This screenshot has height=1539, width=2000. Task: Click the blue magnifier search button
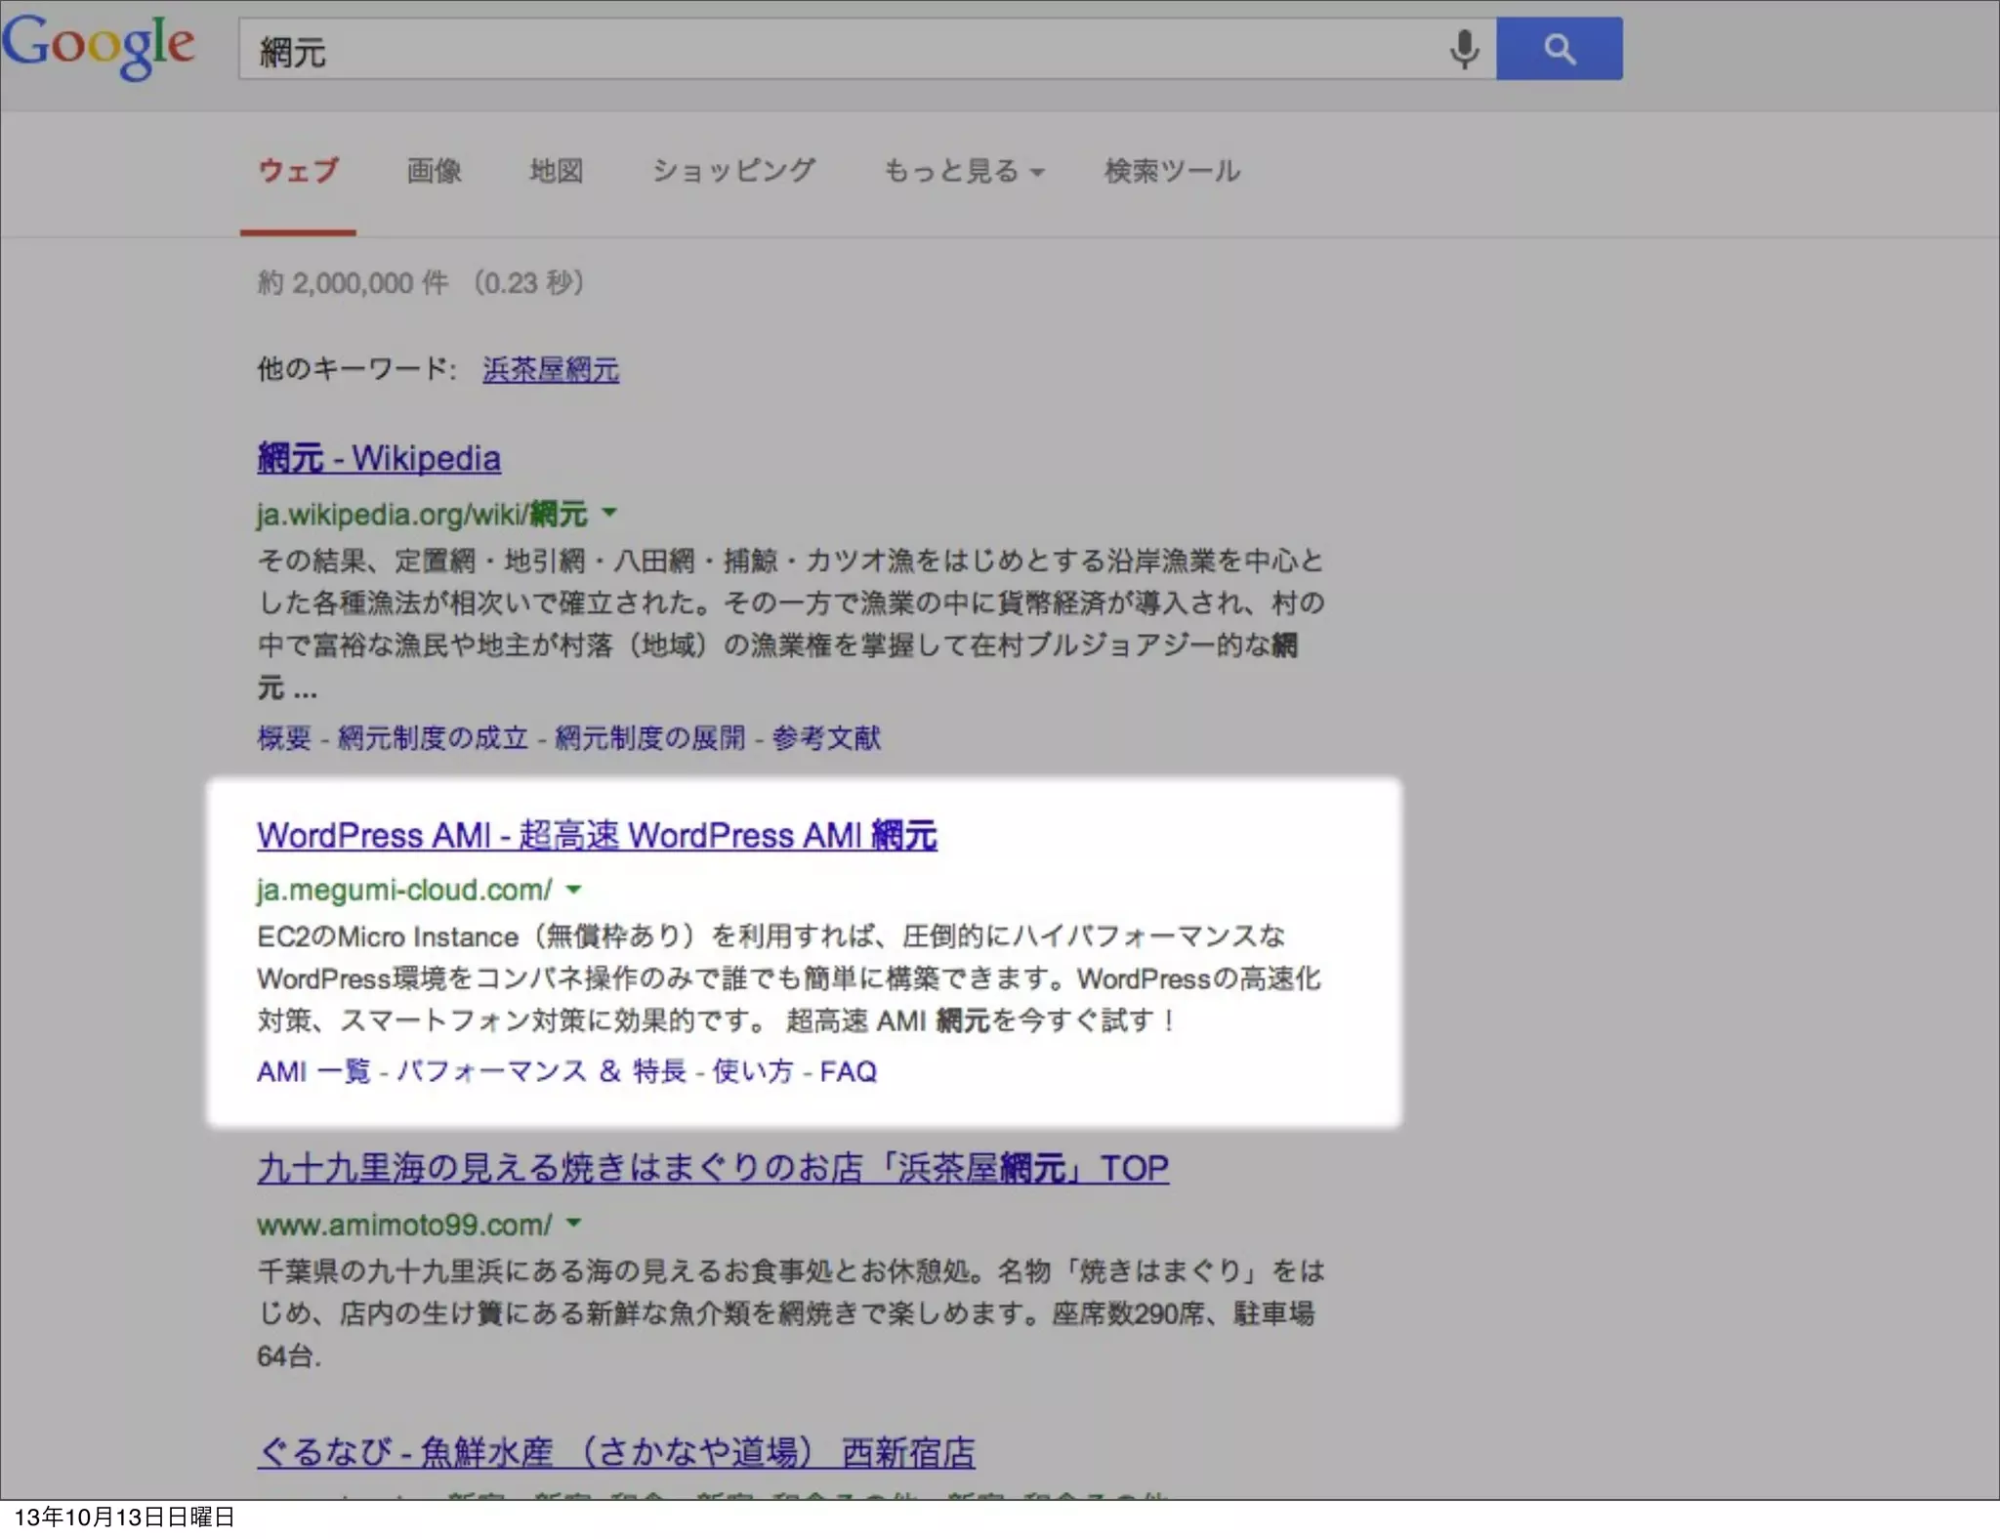click(x=1560, y=49)
